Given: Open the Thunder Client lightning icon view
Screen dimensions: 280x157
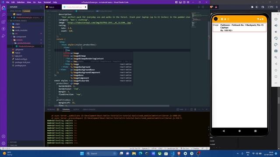Looking at the screenshot, I should coord(3,29).
